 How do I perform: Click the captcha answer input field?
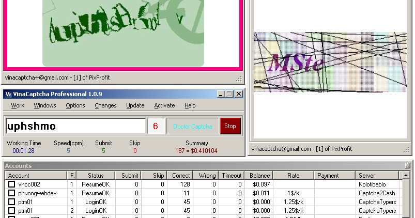tap(75, 126)
